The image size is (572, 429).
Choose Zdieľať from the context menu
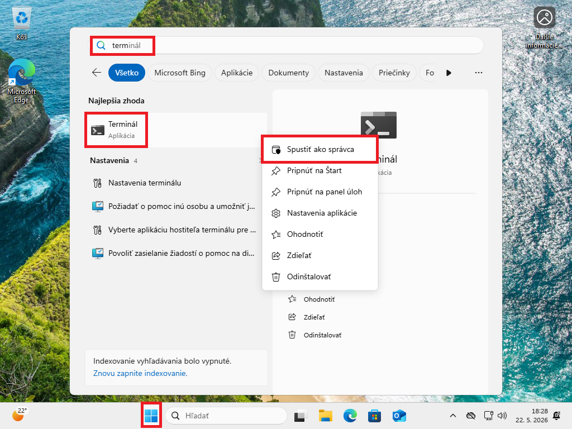(x=320, y=255)
